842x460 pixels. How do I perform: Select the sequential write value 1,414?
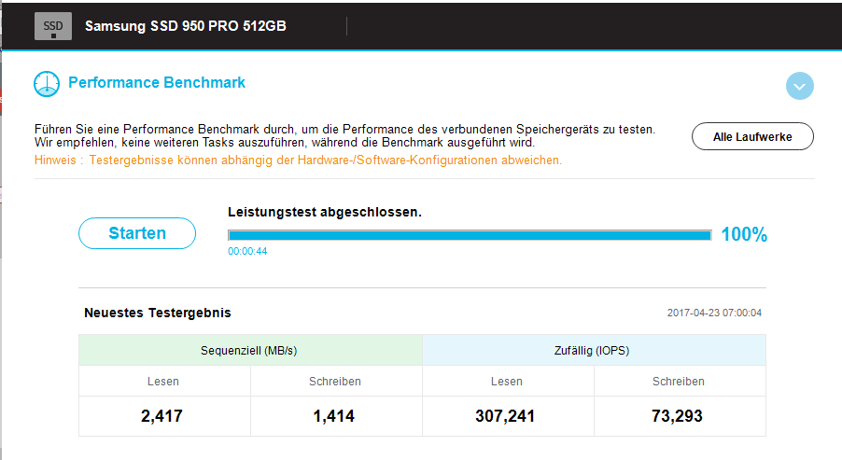click(x=333, y=416)
